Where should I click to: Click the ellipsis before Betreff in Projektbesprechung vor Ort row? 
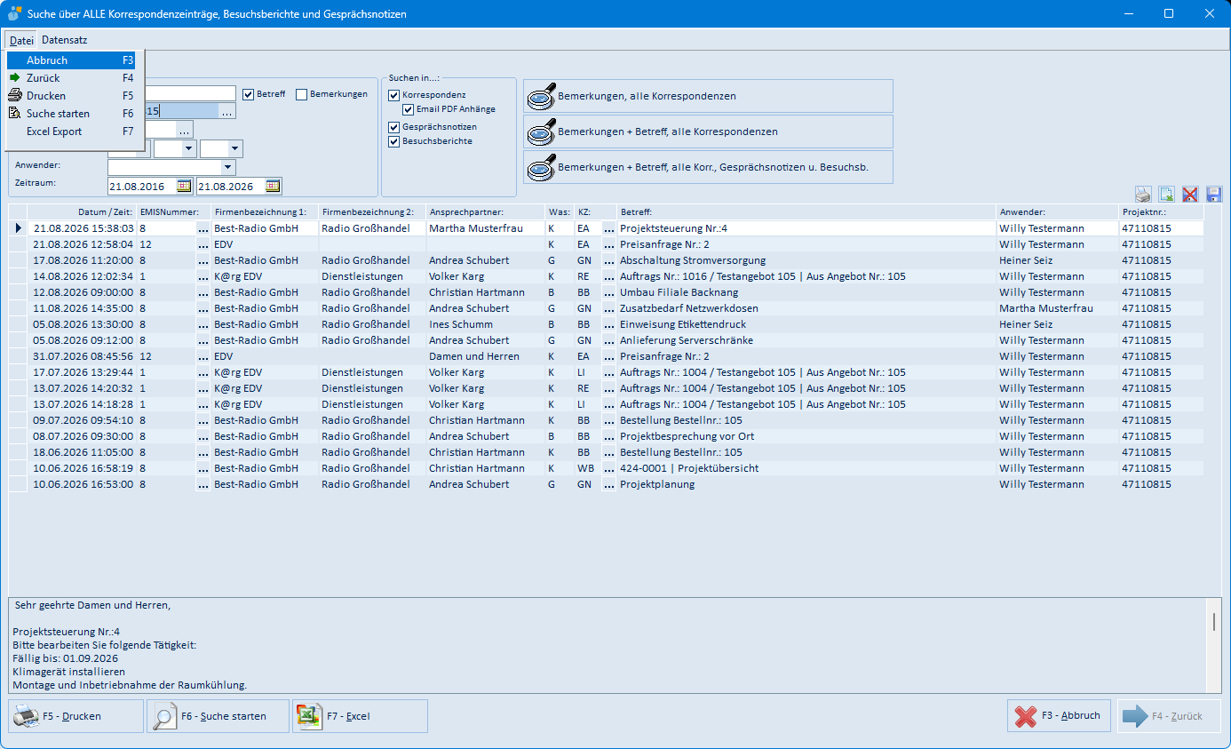tap(608, 436)
